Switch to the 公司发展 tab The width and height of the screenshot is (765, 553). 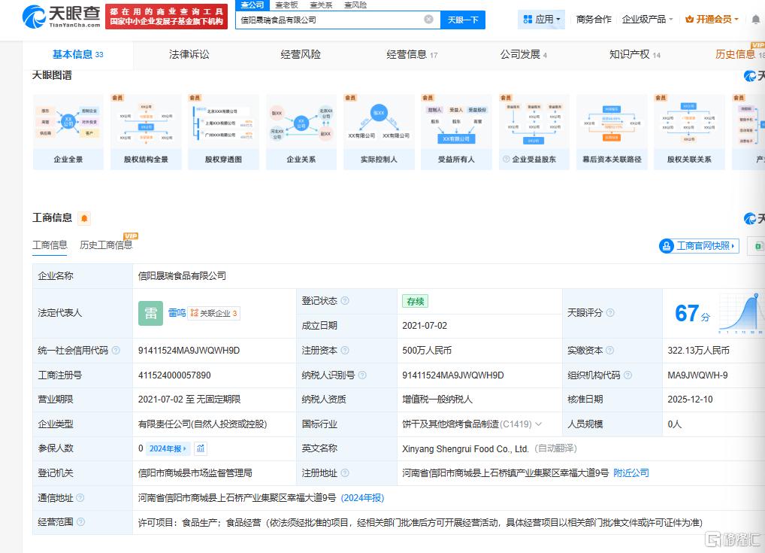pyautogui.click(x=524, y=54)
